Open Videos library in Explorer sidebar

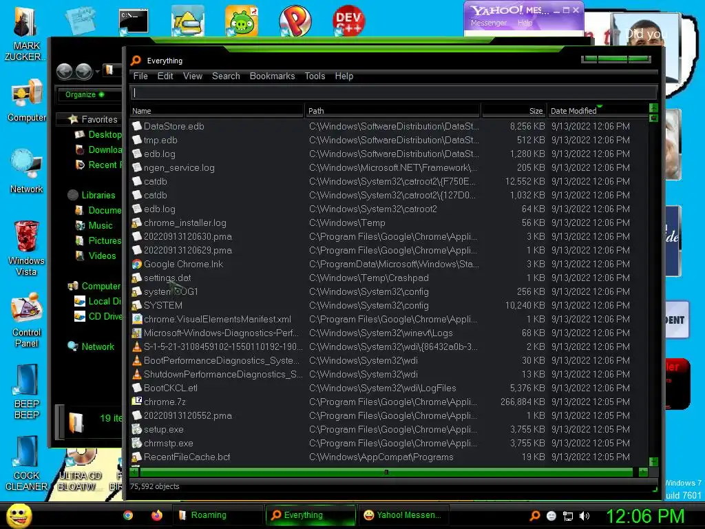pos(96,256)
